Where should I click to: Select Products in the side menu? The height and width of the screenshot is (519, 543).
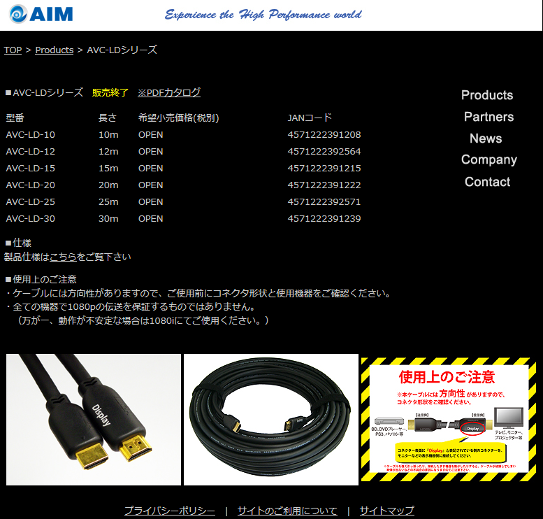click(x=487, y=95)
